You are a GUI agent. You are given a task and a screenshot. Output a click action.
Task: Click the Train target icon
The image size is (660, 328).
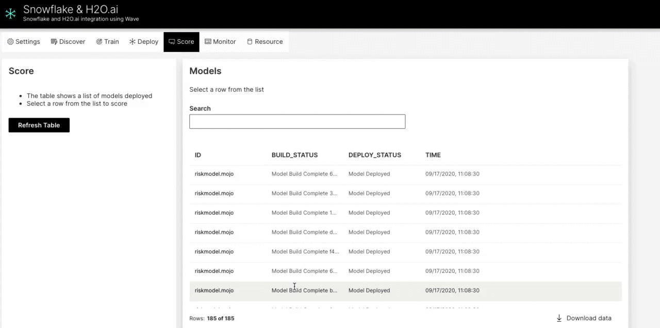pyautogui.click(x=99, y=42)
